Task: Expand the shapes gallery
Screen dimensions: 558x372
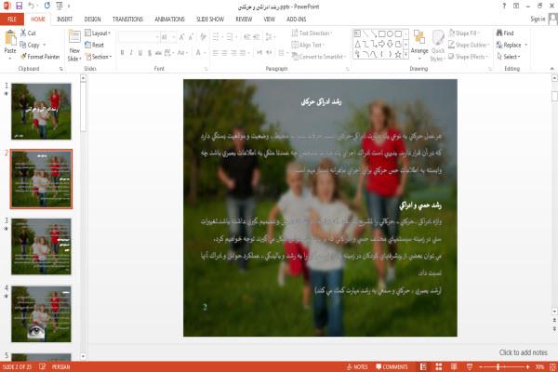Action: [x=405, y=55]
